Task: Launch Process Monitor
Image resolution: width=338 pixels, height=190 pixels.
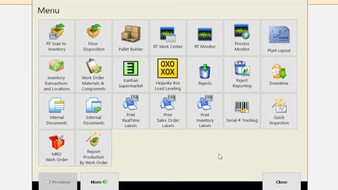Action: 242,37
